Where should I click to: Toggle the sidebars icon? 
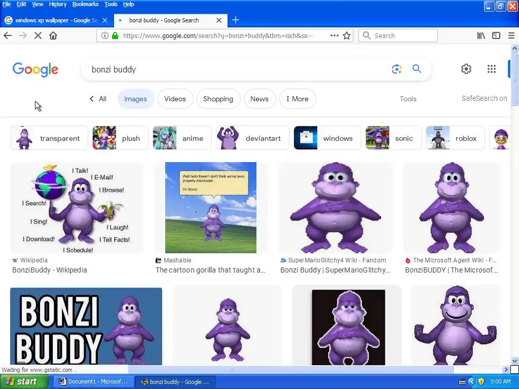click(496, 35)
